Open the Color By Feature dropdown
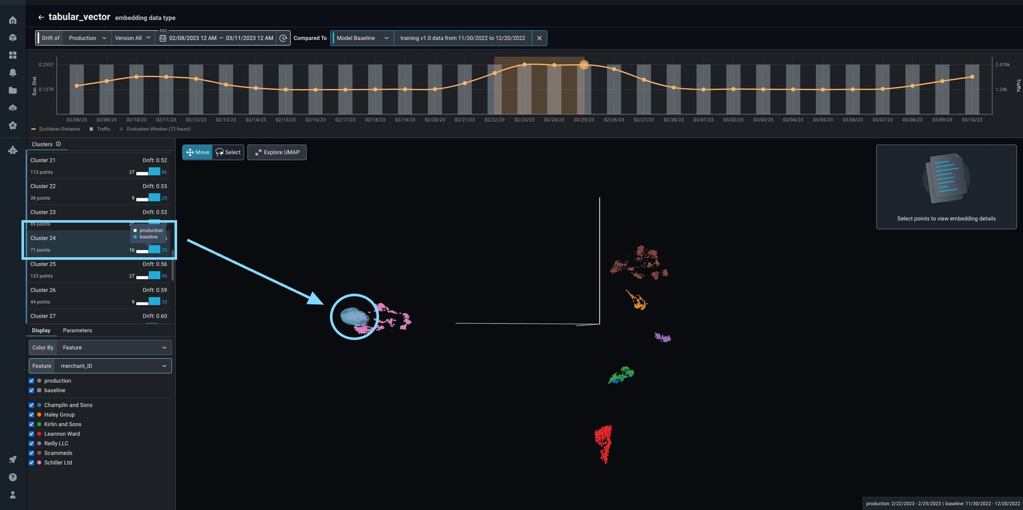1023x510 pixels. 114,348
